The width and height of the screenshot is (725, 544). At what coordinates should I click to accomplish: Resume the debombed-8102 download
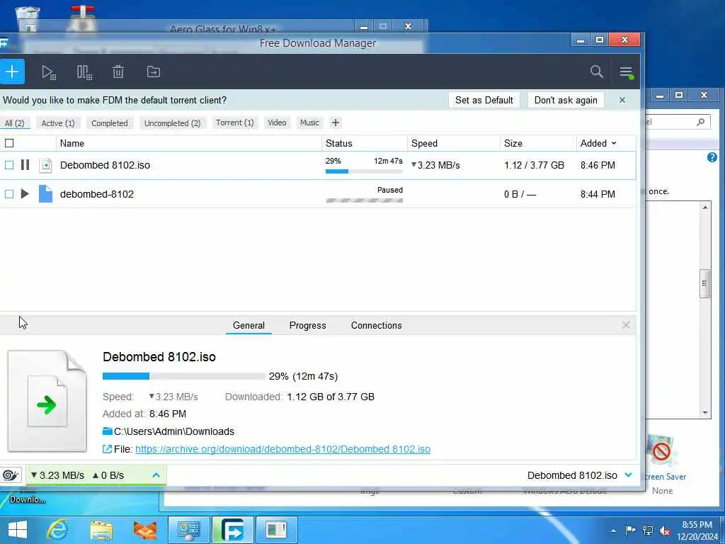[25, 194]
